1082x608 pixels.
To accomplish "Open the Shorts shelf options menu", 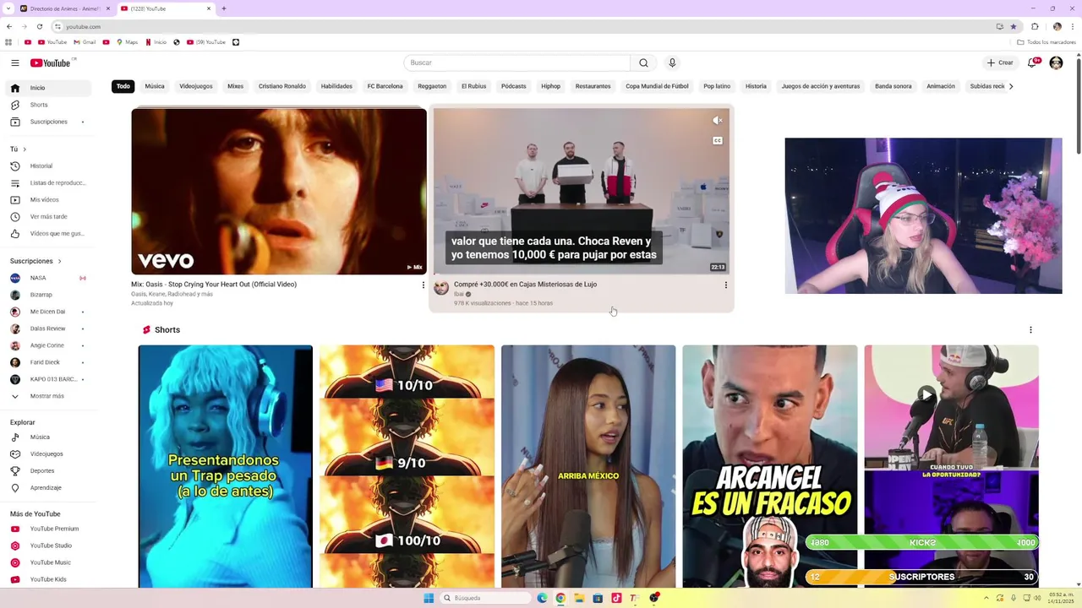I will [1030, 330].
